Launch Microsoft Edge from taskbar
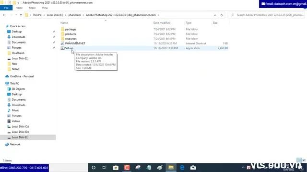This screenshot has width=307, height=172. [x=182, y=168]
